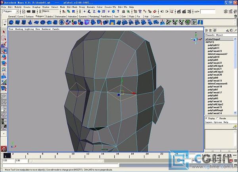This screenshot has width=238, height=172.
Task: Select the Rotate tool sphere icon
Action: pos(4,57)
